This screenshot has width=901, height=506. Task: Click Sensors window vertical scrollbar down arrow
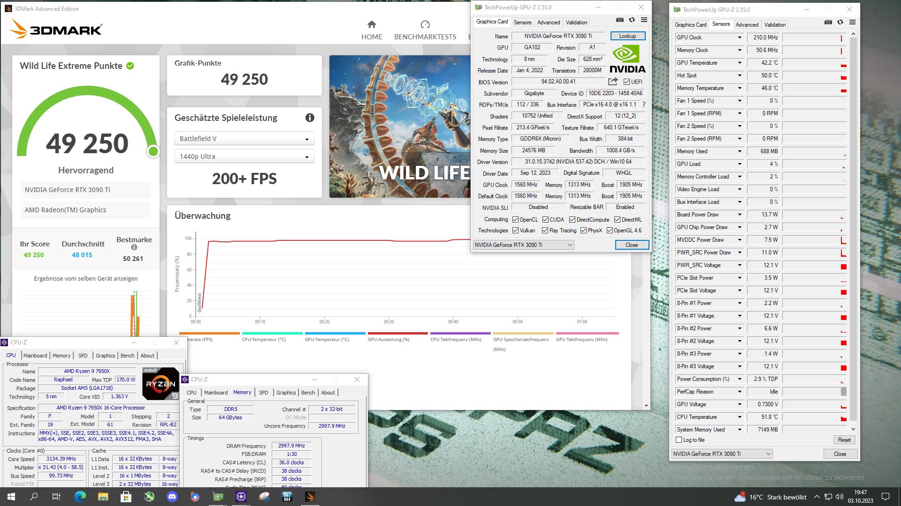pos(853,429)
